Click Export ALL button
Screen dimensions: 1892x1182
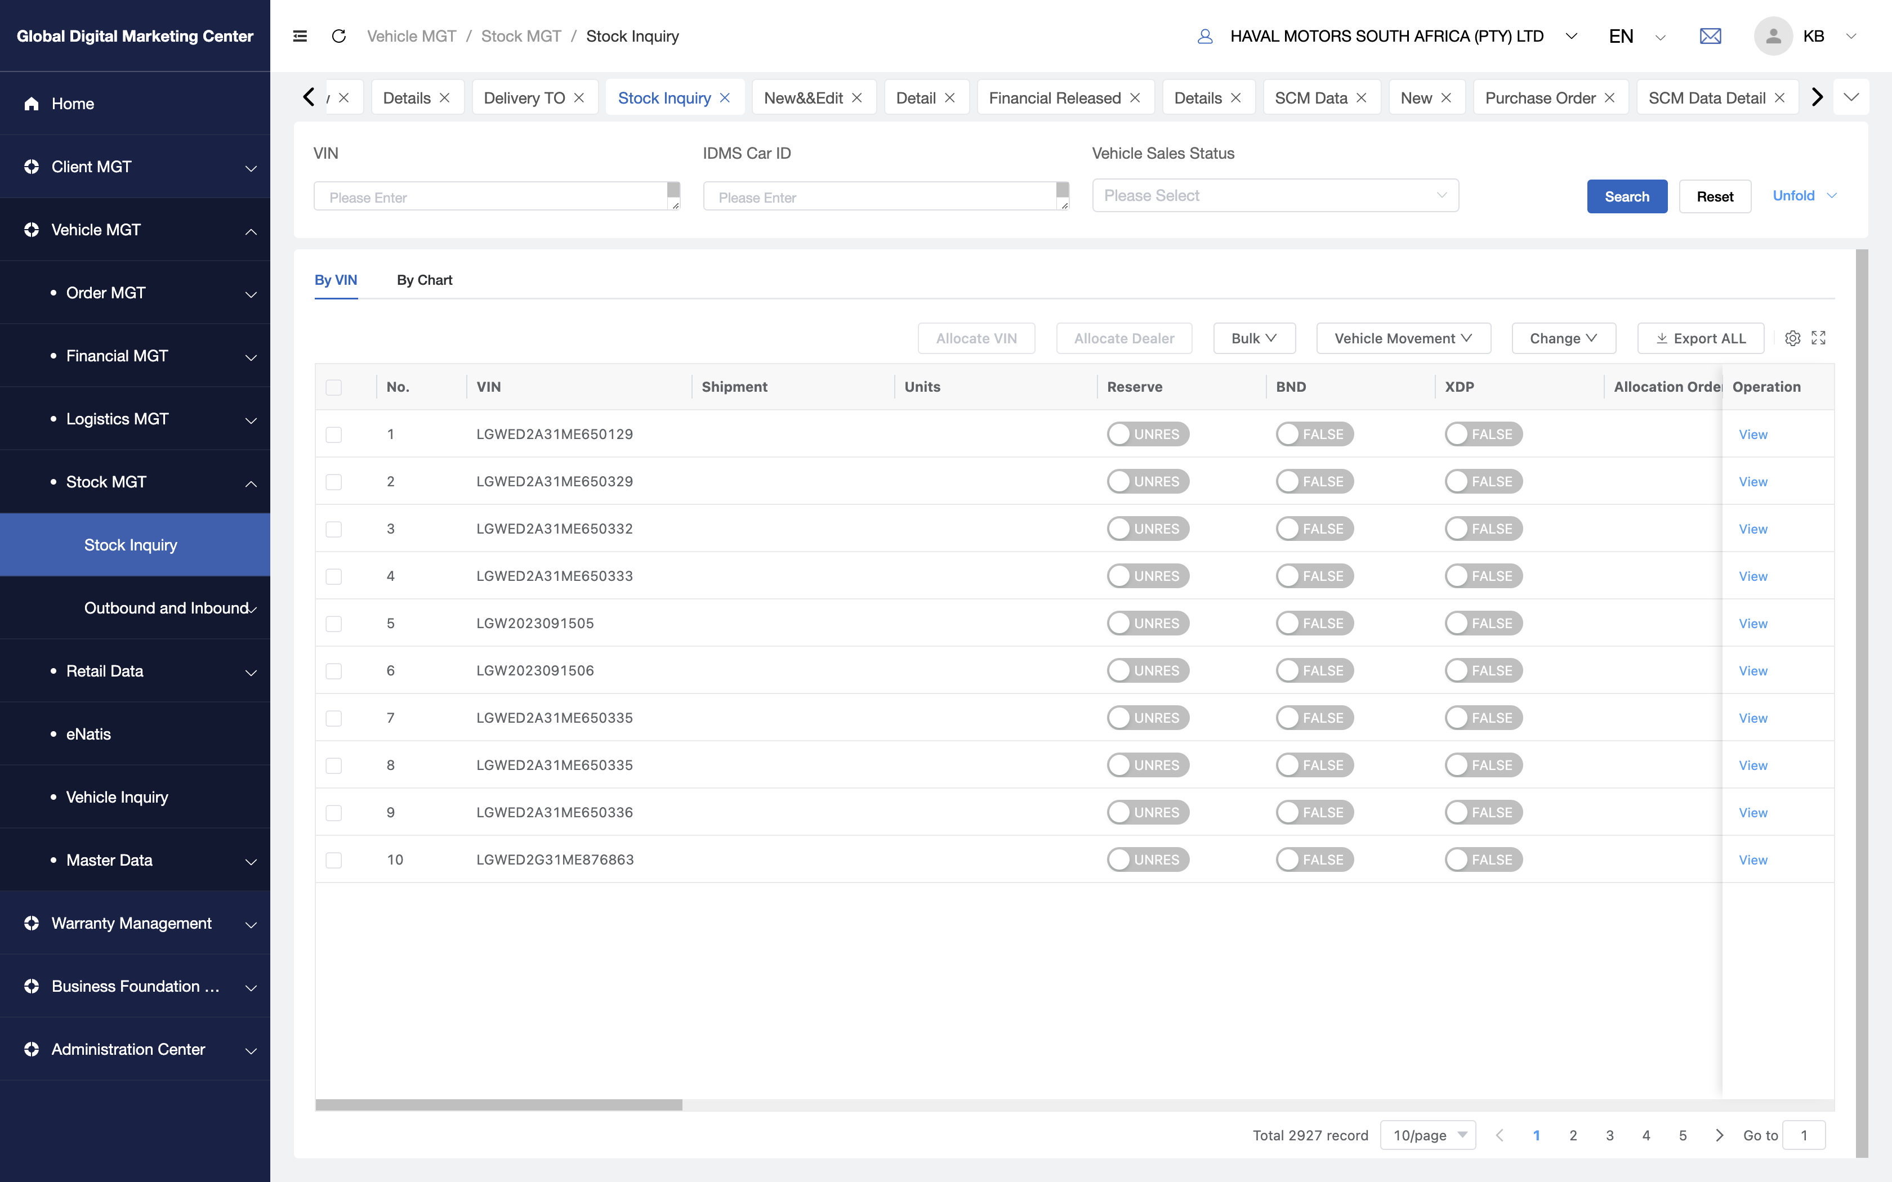click(x=1701, y=338)
